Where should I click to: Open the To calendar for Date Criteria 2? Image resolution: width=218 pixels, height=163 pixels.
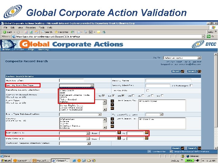tap(147, 138)
